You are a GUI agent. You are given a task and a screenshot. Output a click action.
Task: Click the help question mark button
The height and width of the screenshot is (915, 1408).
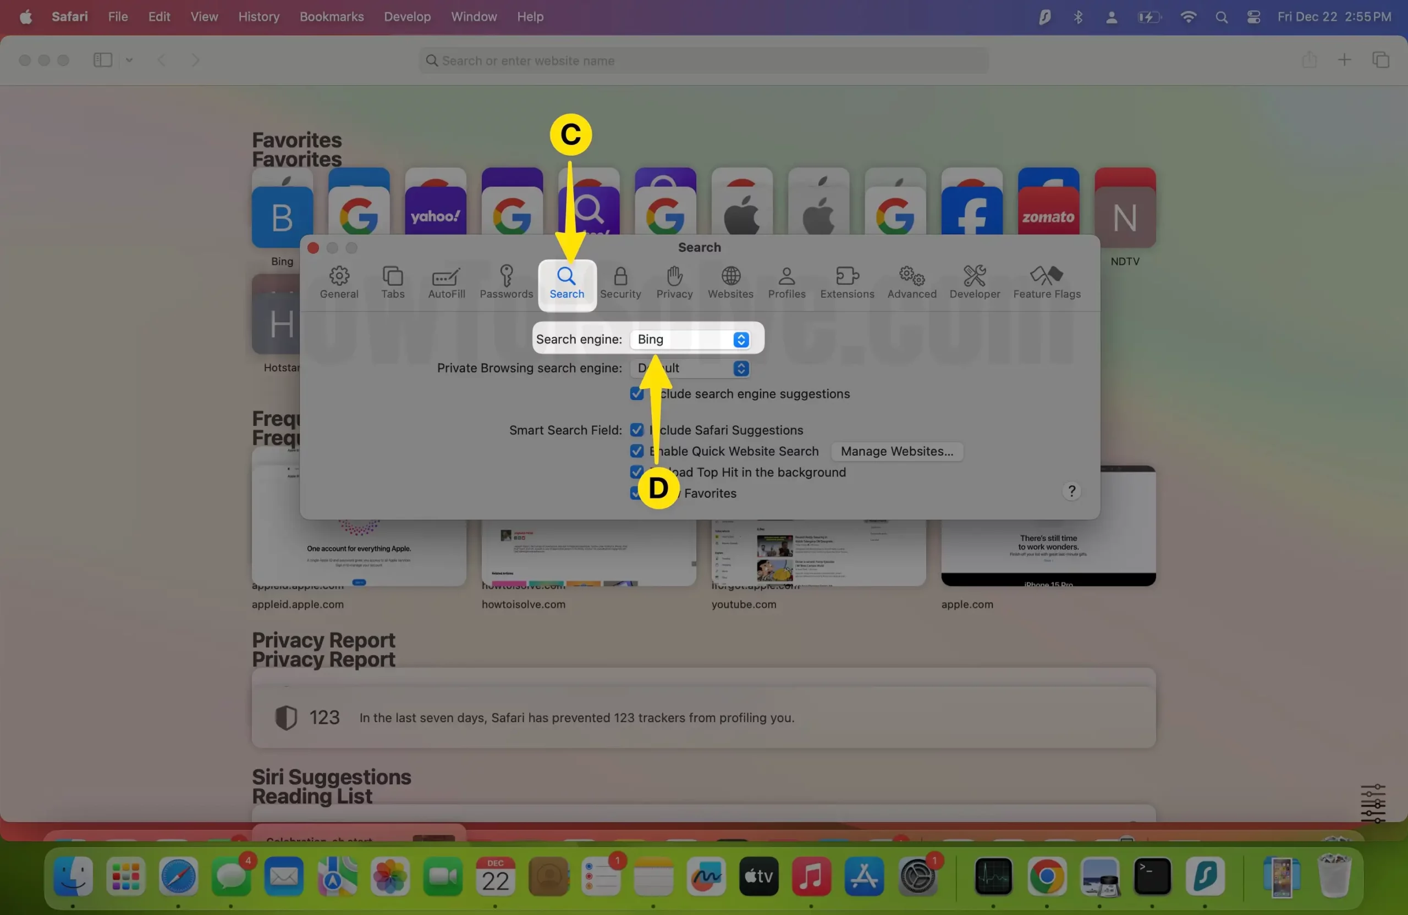tap(1071, 491)
